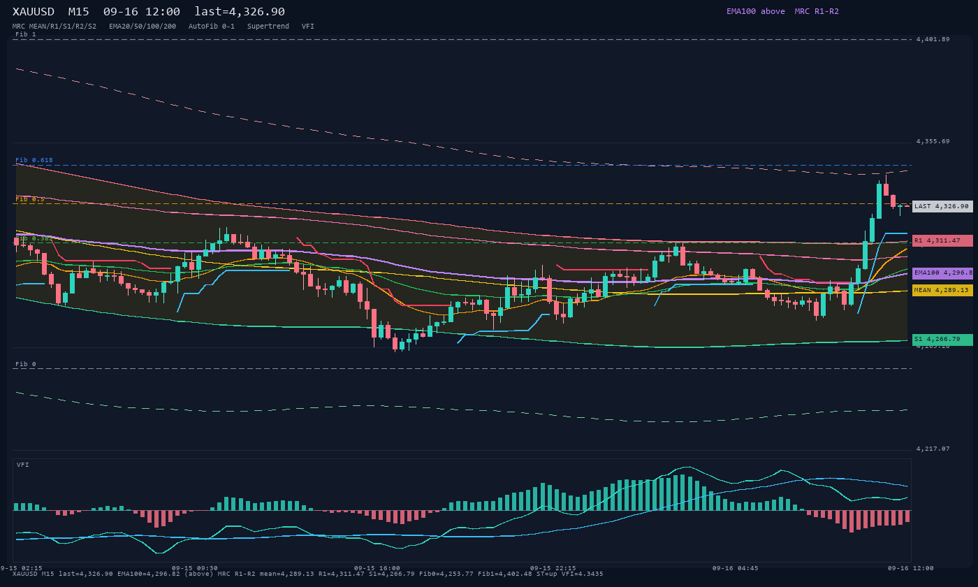
Task: Select the EMA20/50/100/200 indicator label
Action: 143,27
